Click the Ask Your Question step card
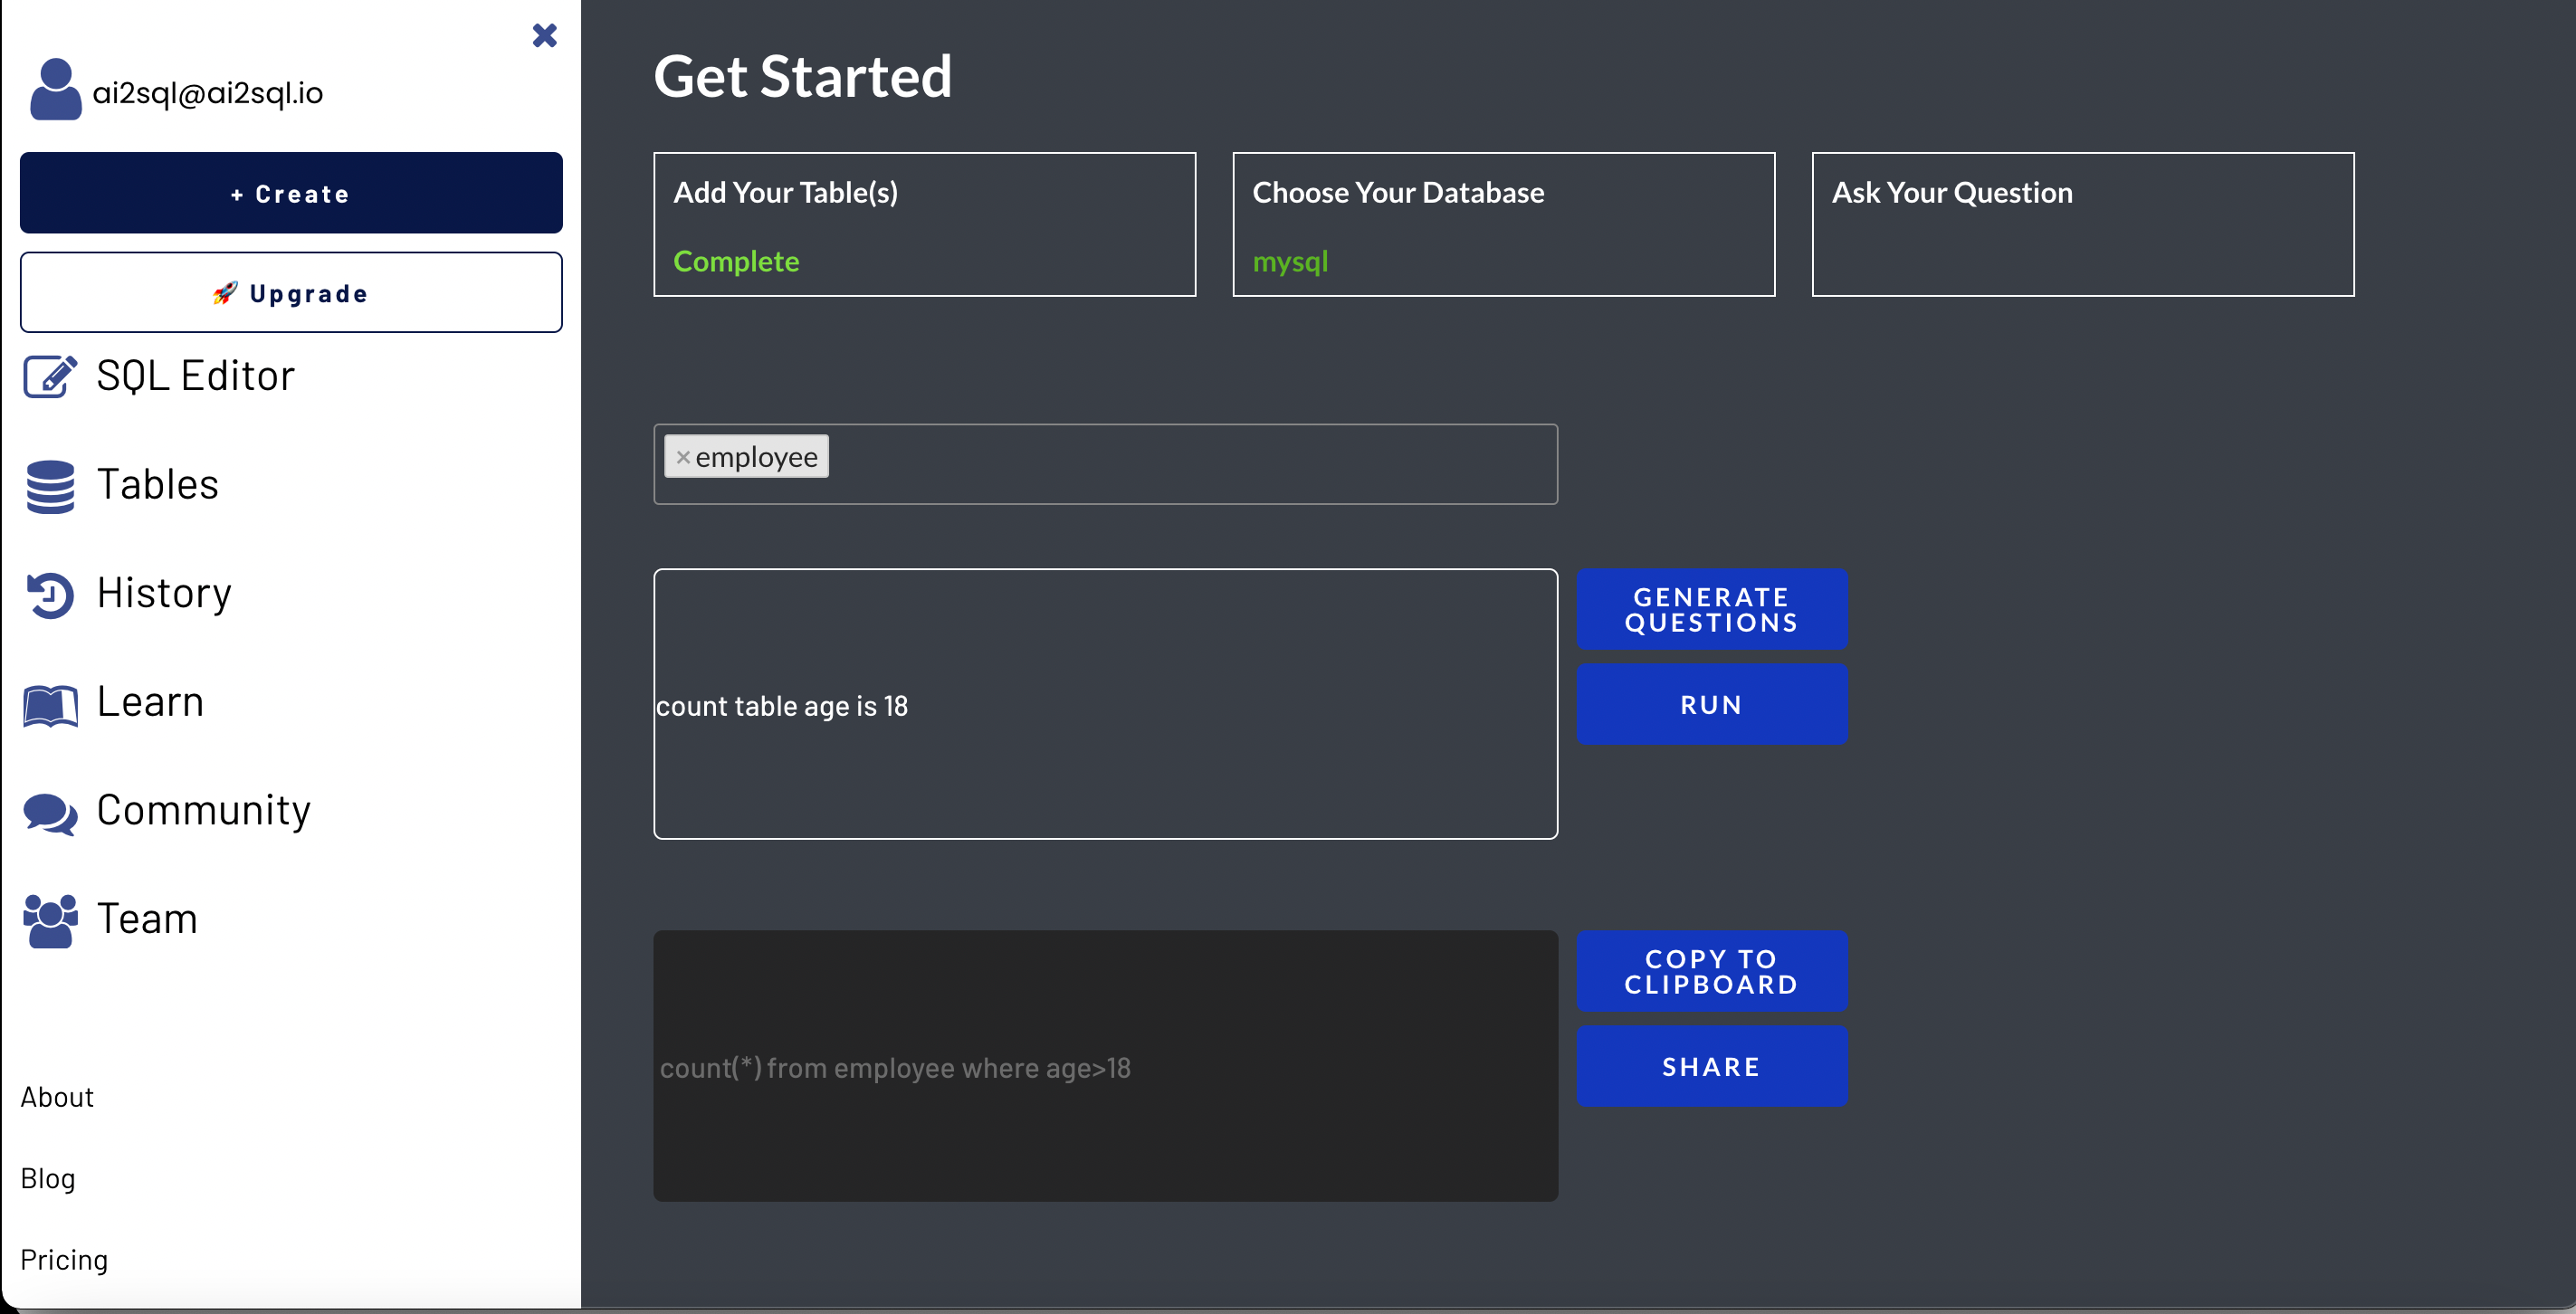Viewport: 2576px width, 1314px height. point(2082,224)
